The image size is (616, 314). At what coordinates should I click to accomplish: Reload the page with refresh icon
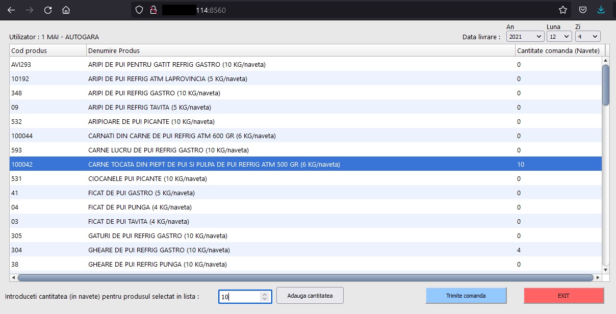pyautogui.click(x=48, y=10)
